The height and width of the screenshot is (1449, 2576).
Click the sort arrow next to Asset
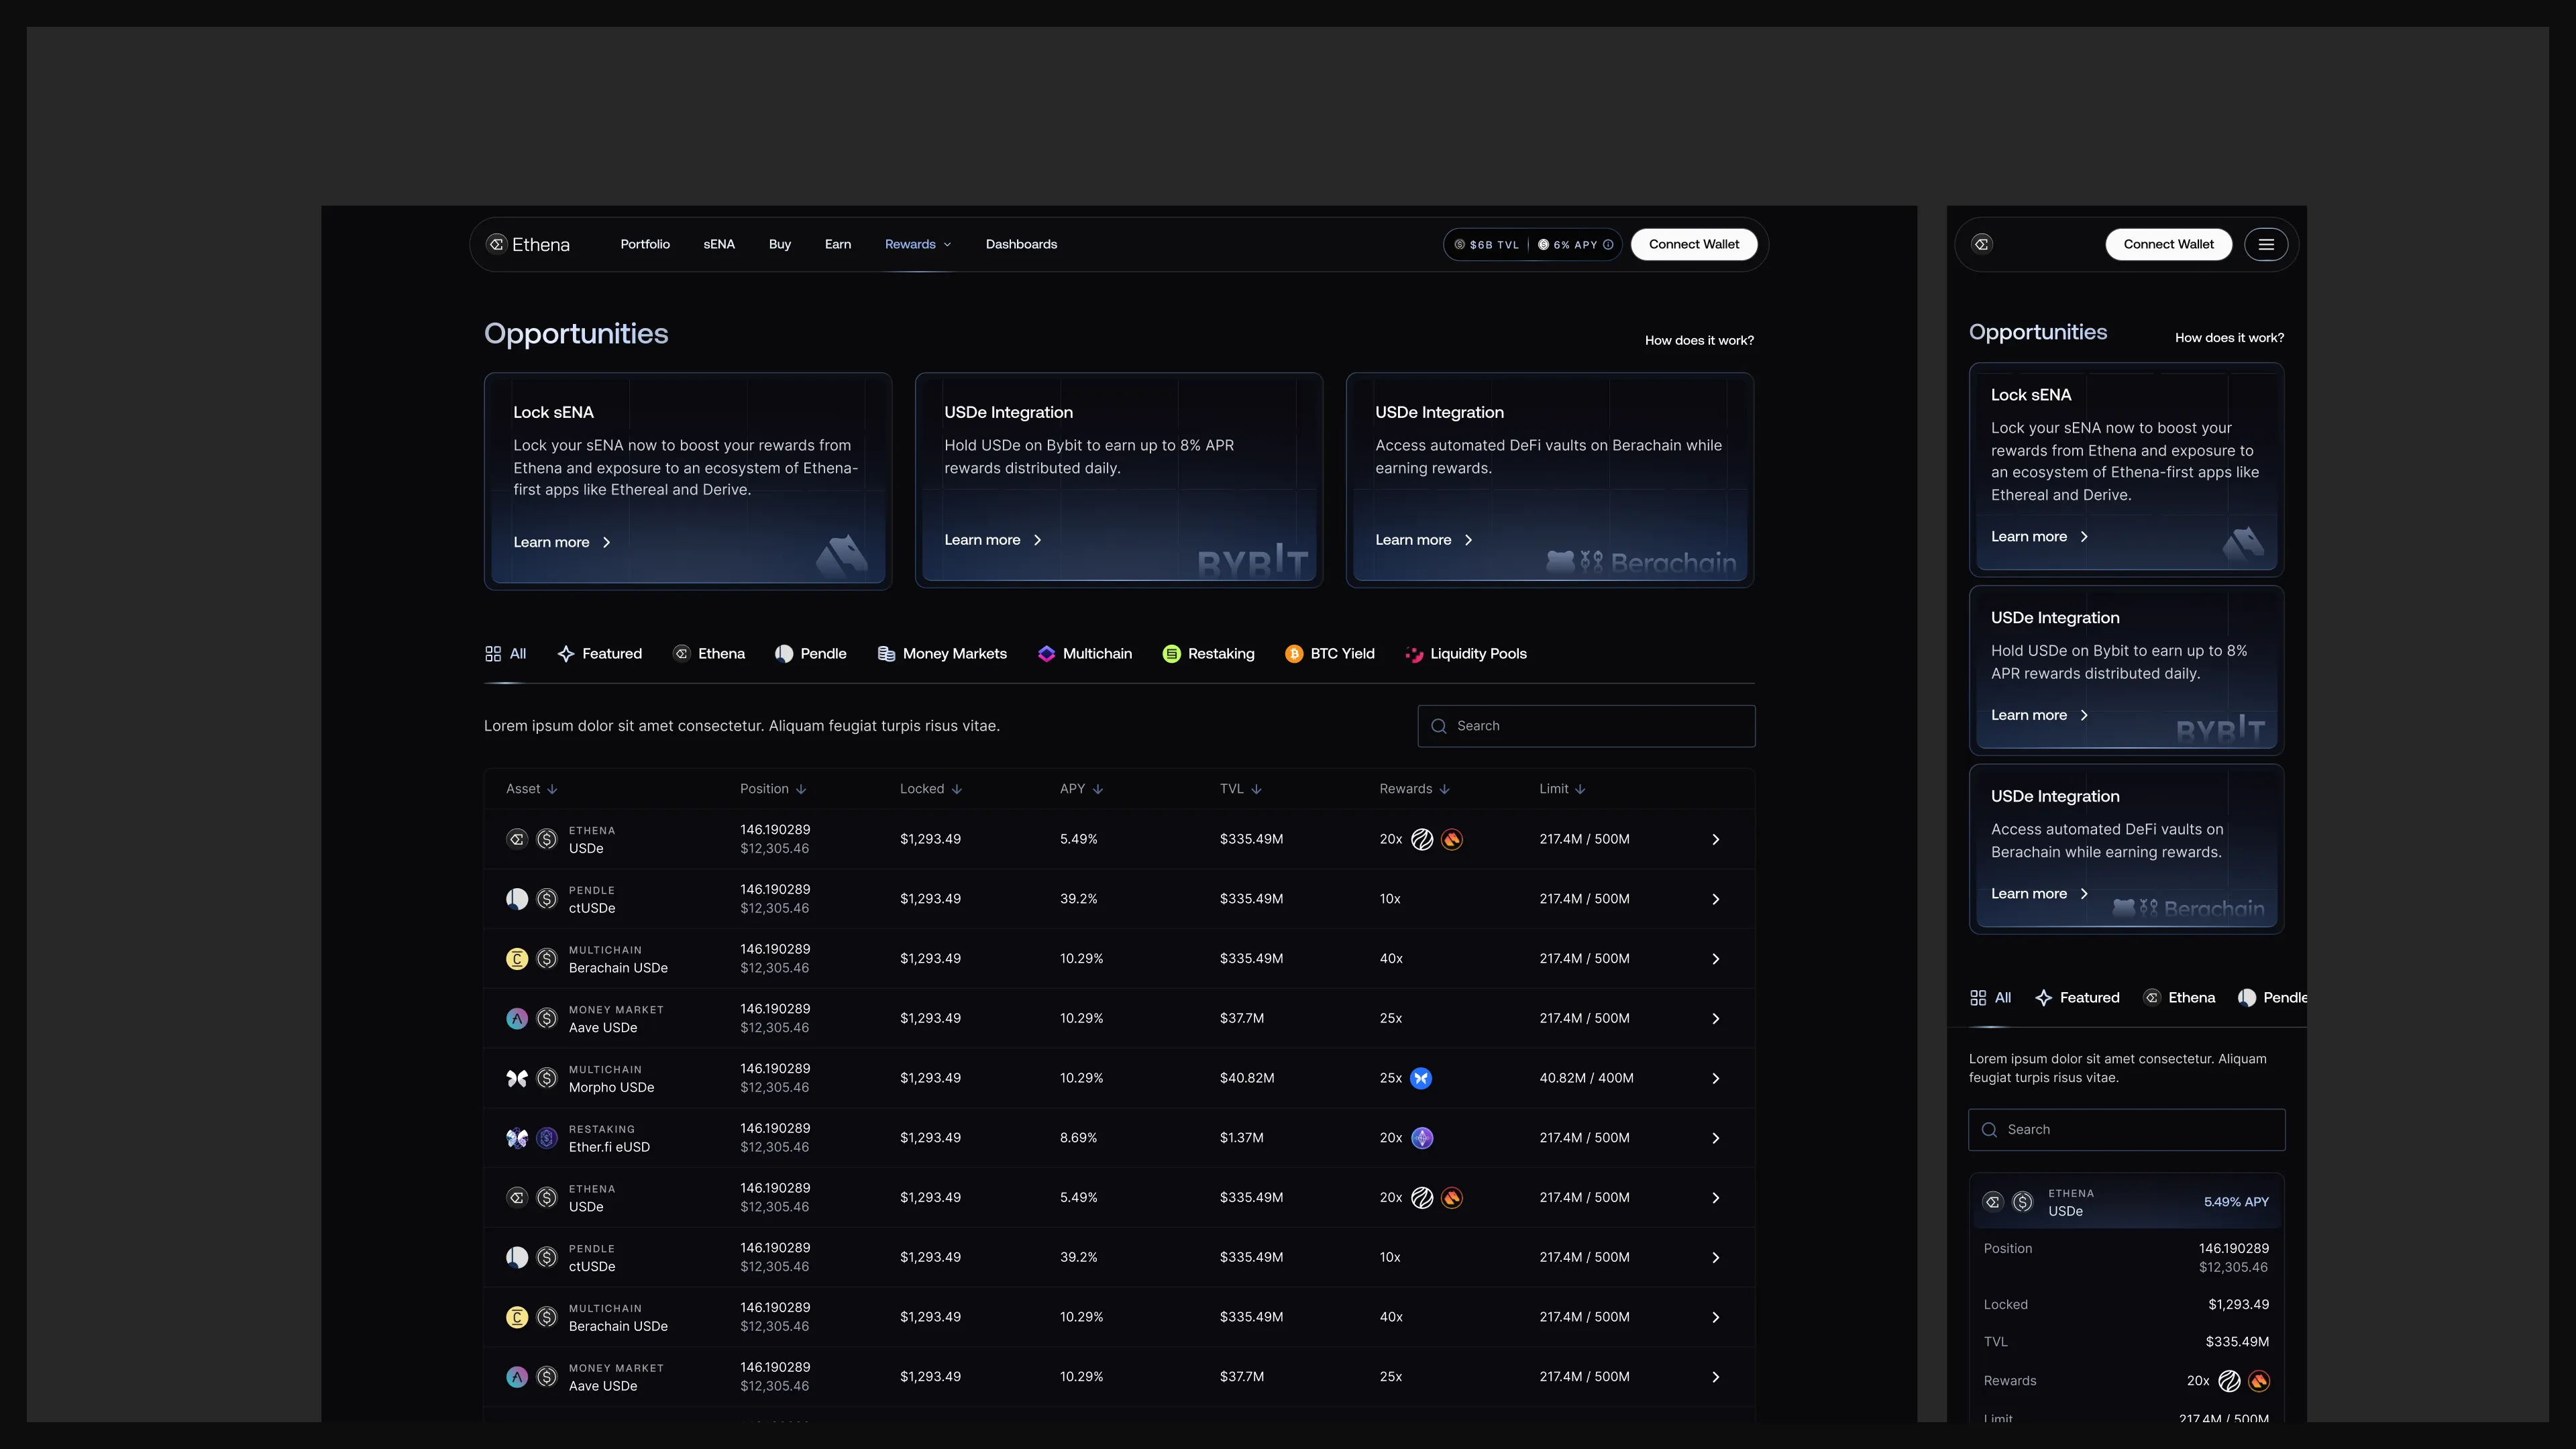(x=552, y=789)
